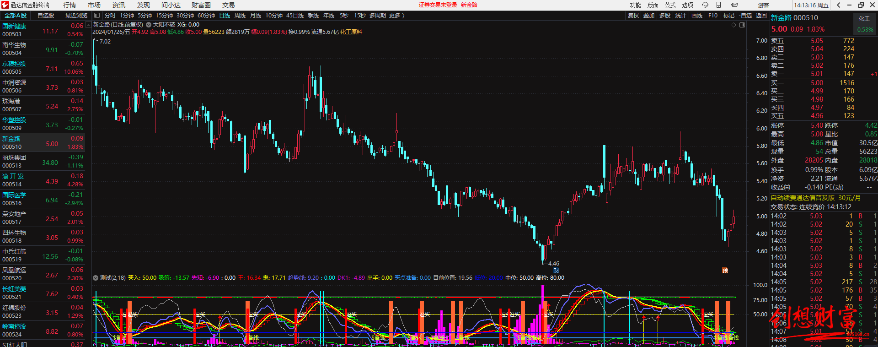Select stock row 珠海港 000507
Image resolution: width=878 pixels, height=347 pixels.
pos(43,105)
